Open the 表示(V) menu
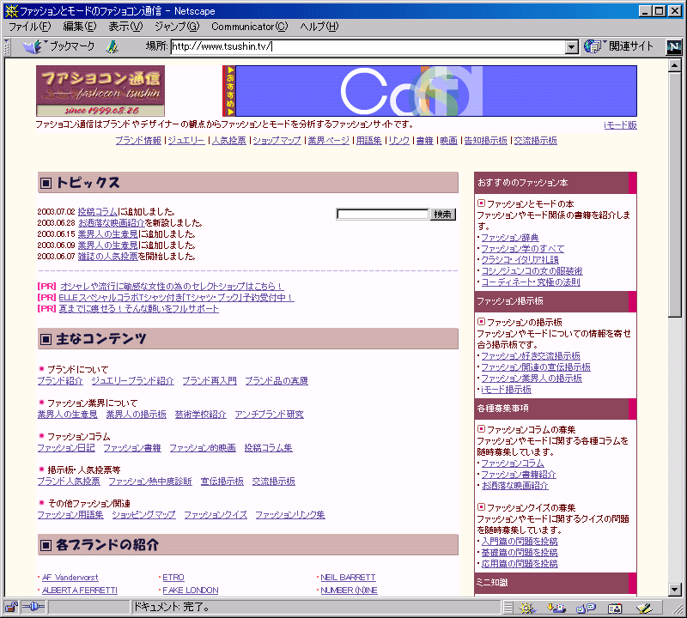 125,27
